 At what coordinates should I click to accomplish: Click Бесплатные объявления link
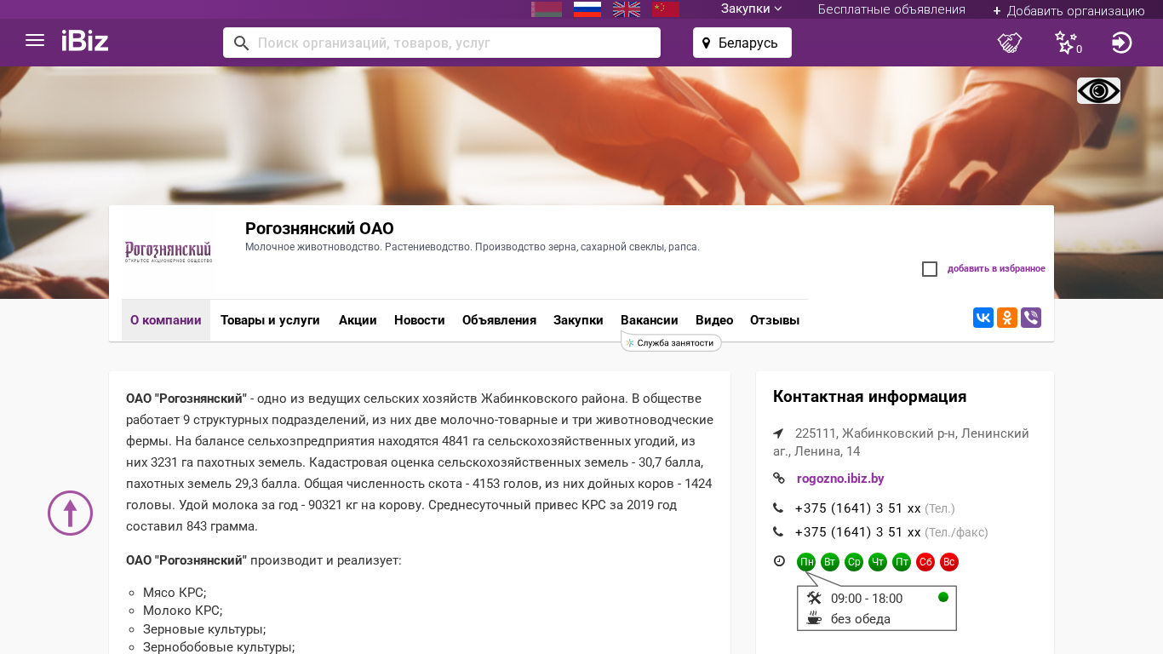pyautogui.click(x=891, y=9)
